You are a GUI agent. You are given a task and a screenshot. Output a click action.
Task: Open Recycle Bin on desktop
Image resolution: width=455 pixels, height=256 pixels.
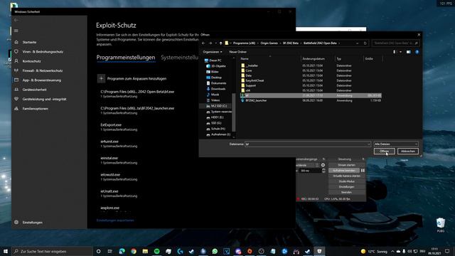(441, 225)
